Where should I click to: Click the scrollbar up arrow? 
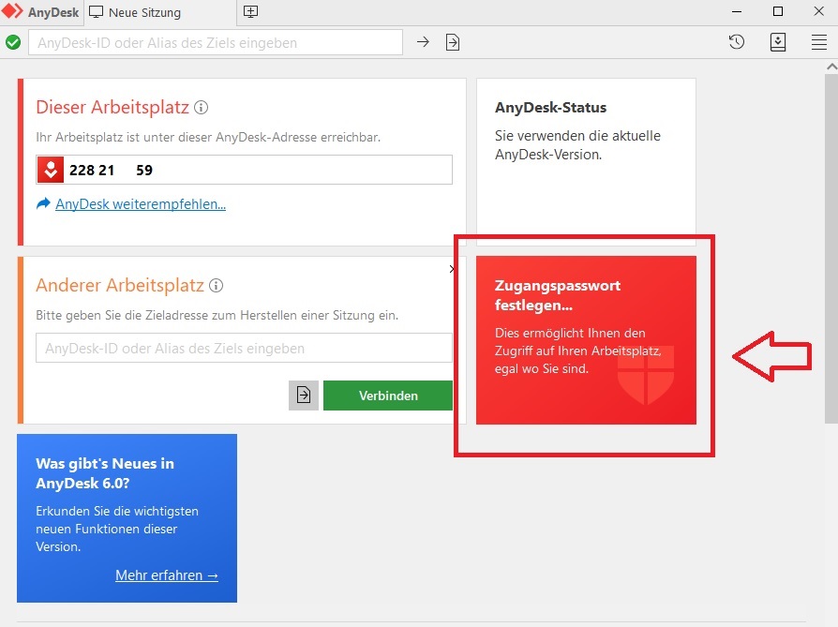[831, 67]
